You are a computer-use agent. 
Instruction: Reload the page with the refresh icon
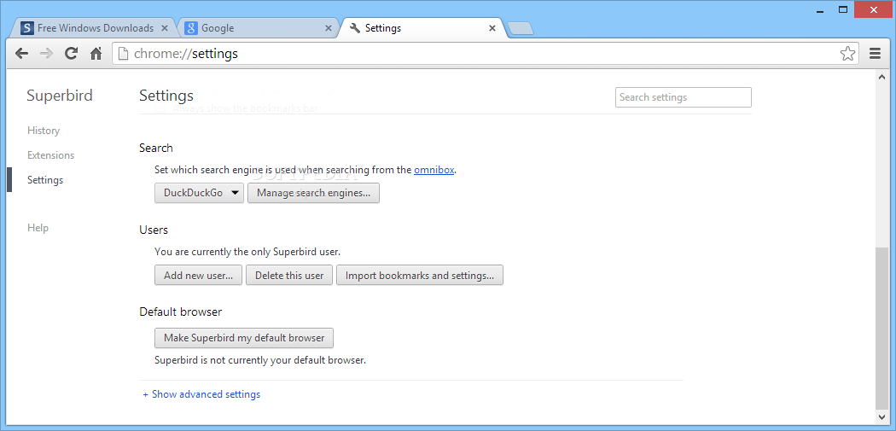point(71,54)
